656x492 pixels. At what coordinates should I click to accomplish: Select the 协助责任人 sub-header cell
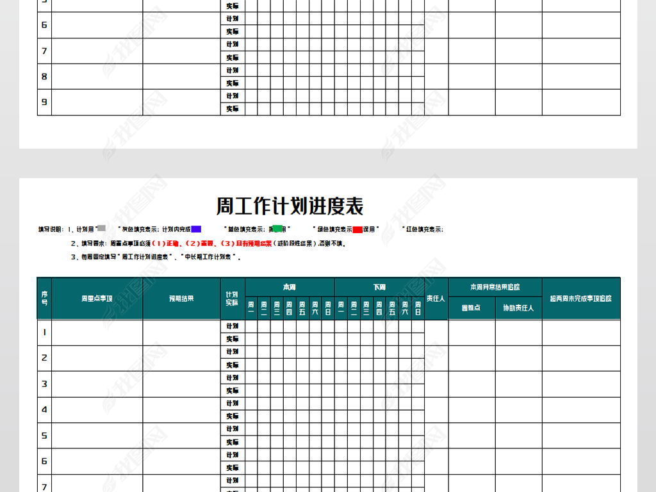[519, 308]
